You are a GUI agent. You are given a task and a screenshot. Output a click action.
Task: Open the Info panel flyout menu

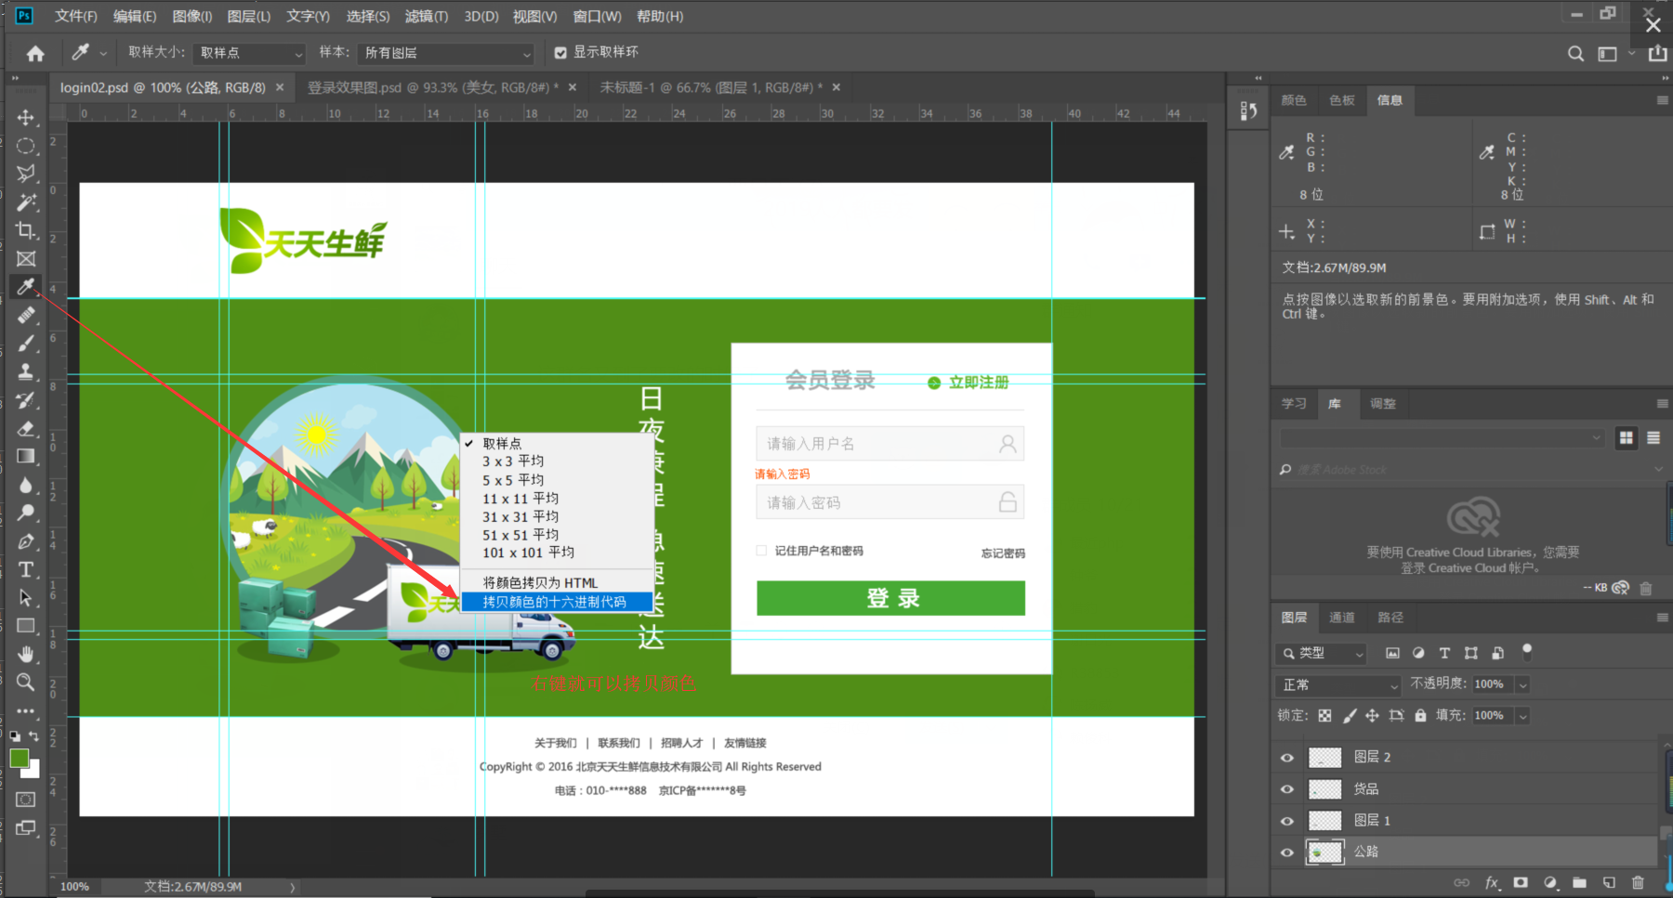coord(1662,100)
